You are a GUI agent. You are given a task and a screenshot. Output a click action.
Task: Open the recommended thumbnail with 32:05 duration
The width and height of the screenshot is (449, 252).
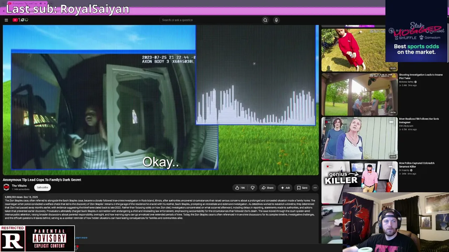pyautogui.click(x=359, y=49)
